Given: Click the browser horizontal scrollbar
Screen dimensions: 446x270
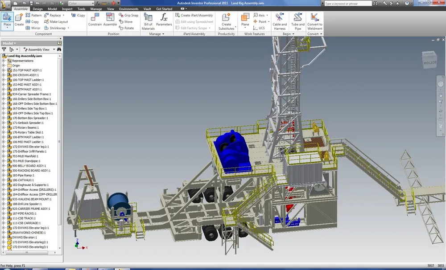Looking at the screenshot, I should (27, 252).
